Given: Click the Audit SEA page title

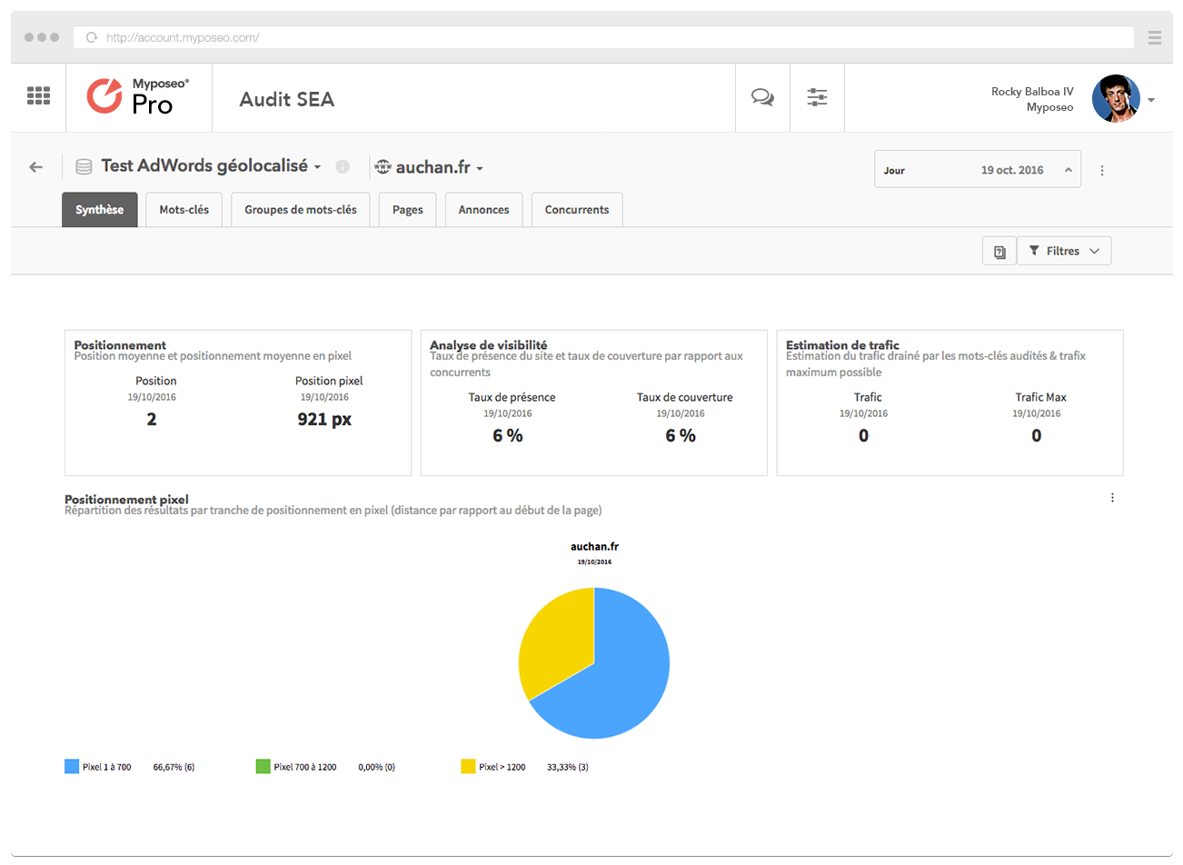Looking at the screenshot, I should [287, 99].
